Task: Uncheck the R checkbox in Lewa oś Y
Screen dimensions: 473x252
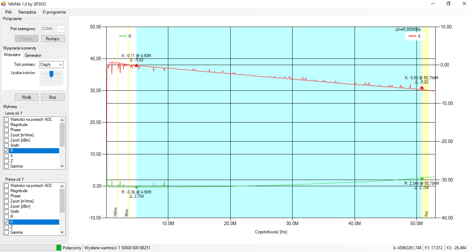Action: [x=6, y=151]
